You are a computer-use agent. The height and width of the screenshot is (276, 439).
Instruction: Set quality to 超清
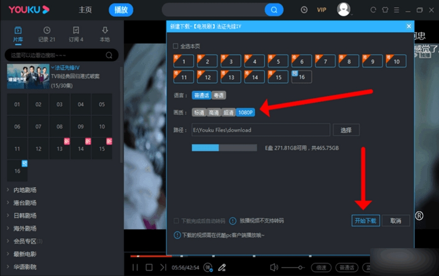tap(228, 113)
